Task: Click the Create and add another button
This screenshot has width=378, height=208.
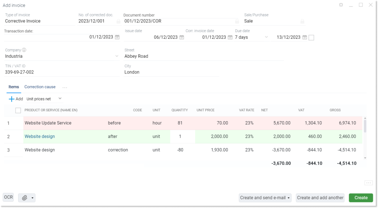Action: [x=320, y=198]
